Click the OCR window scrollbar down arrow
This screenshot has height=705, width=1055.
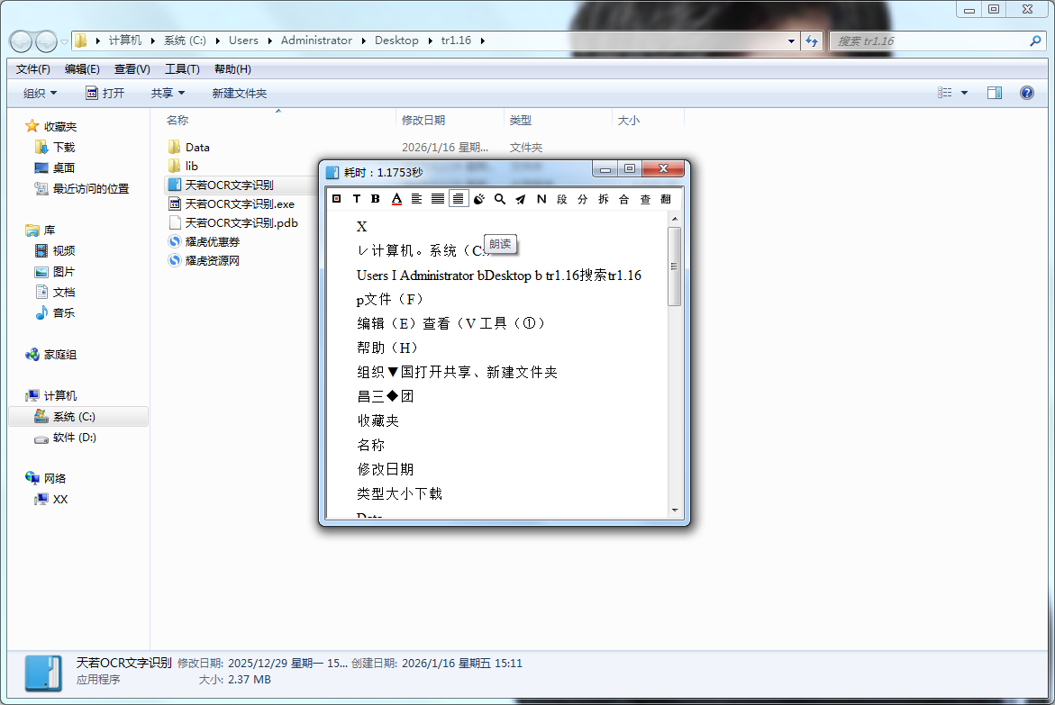[x=675, y=511]
